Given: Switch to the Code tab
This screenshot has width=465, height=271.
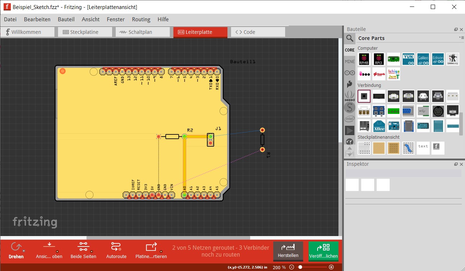Looking at the screenshot, I should (258, 32).
